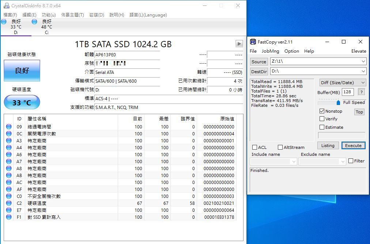Open the 檔案(F) menu
Viewport: 370px width, 244px height.
[x=10, y=15]
